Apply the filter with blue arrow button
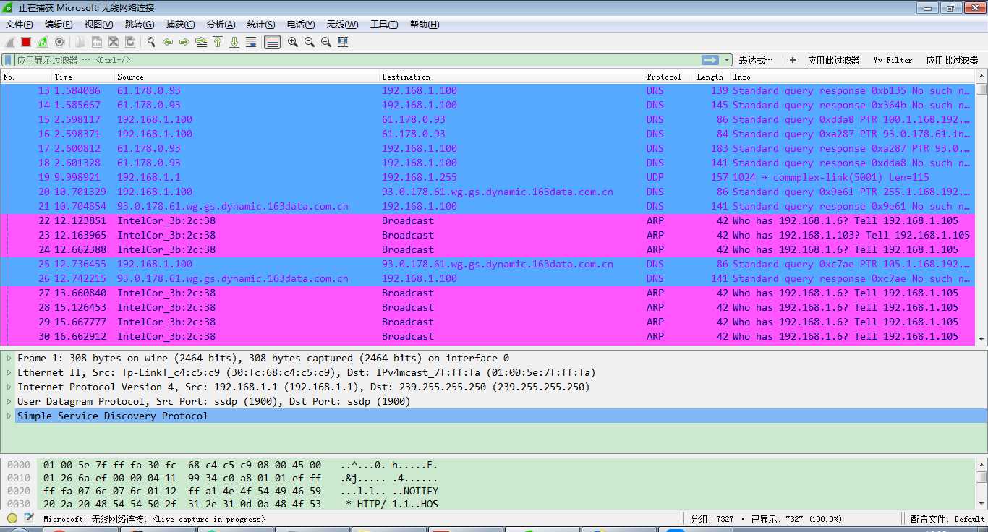Image resolution: width=988 pixels, height=532 pixels. click(x=710, y=60)
